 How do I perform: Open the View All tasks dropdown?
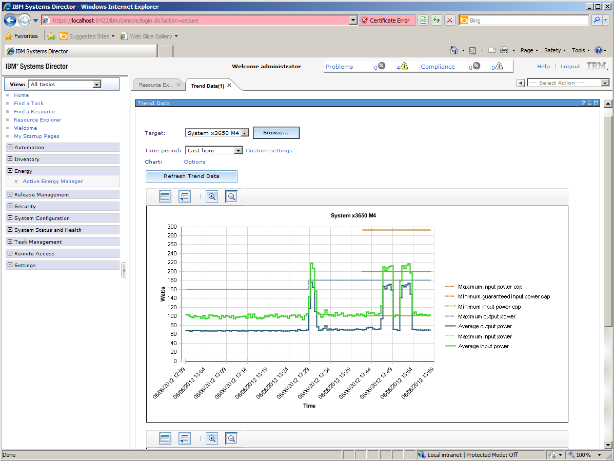click(x=97, y=84)
